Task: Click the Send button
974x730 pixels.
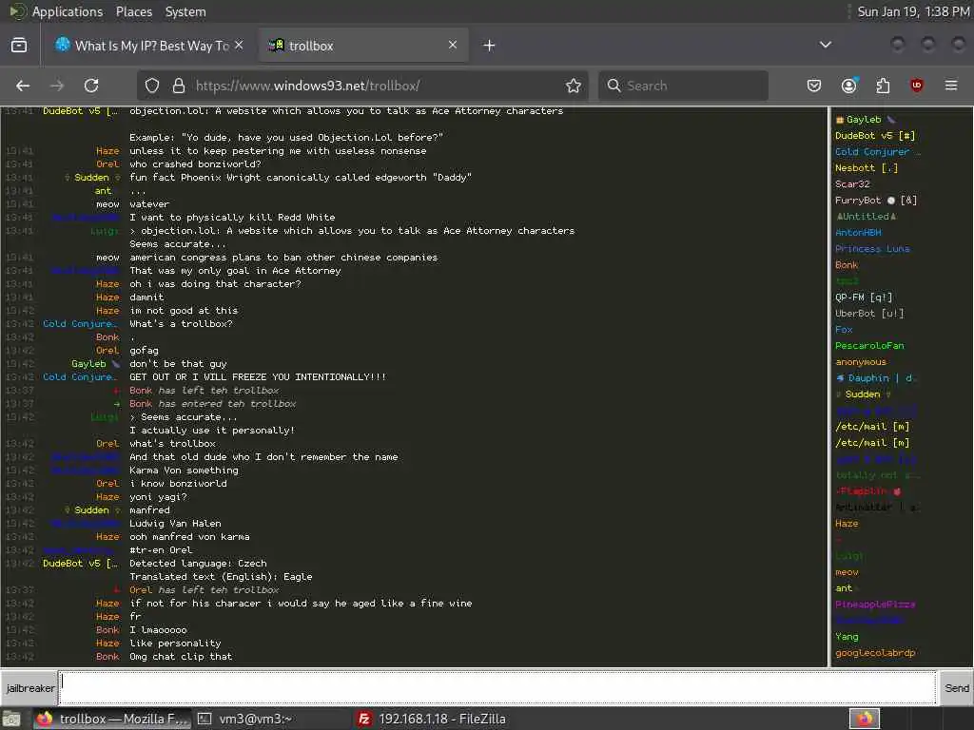Action: tap(956, 688)
